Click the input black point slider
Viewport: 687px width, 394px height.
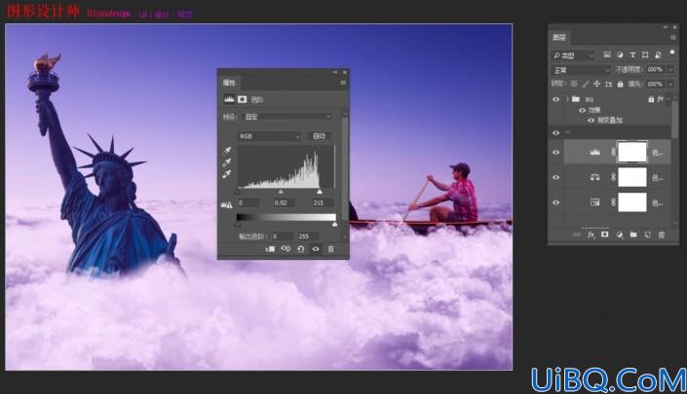[x=238, y=192]
